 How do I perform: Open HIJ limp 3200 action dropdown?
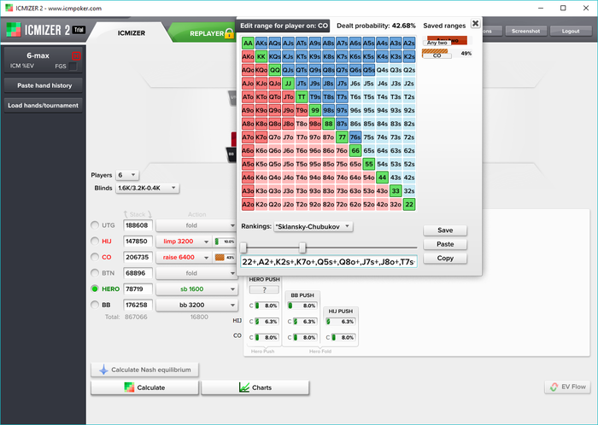(184, 242)
